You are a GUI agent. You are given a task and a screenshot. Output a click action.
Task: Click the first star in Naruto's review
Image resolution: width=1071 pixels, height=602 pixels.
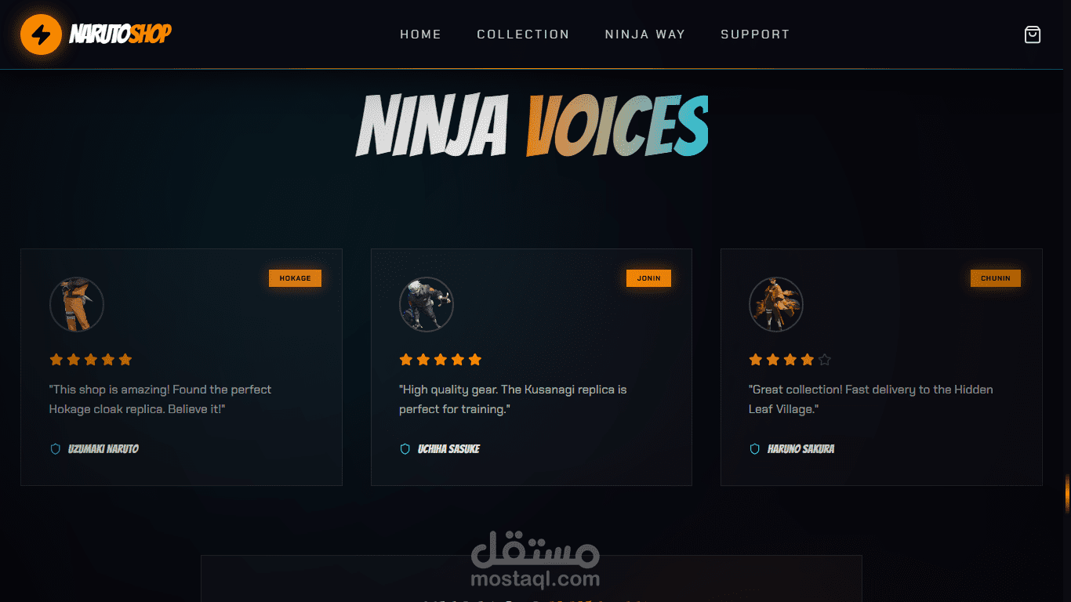click(56, 360)
